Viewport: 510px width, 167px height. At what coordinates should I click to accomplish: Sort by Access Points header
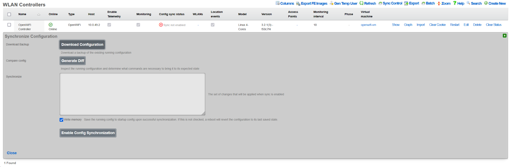pos(293,14)
